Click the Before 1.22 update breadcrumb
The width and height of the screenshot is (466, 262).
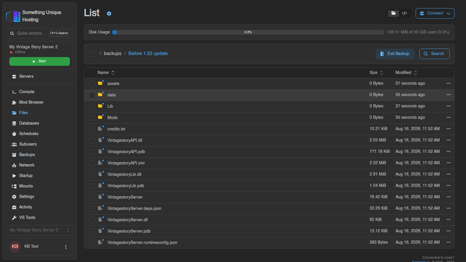coord(148,54)
